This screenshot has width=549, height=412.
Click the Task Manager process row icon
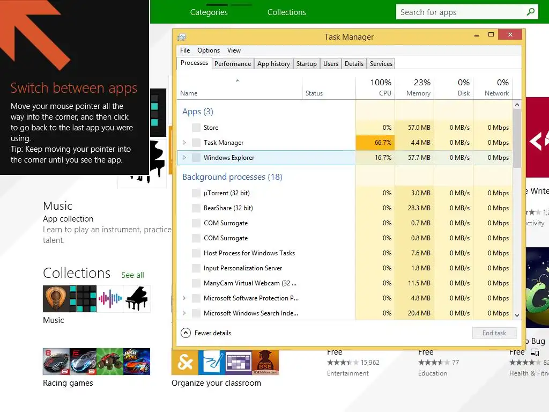coord(196,143)
